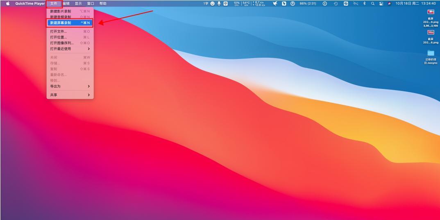Choose 打开文件… menu entry
The image size is (440, 220).
pyautogui.click(x=70, y=32)
